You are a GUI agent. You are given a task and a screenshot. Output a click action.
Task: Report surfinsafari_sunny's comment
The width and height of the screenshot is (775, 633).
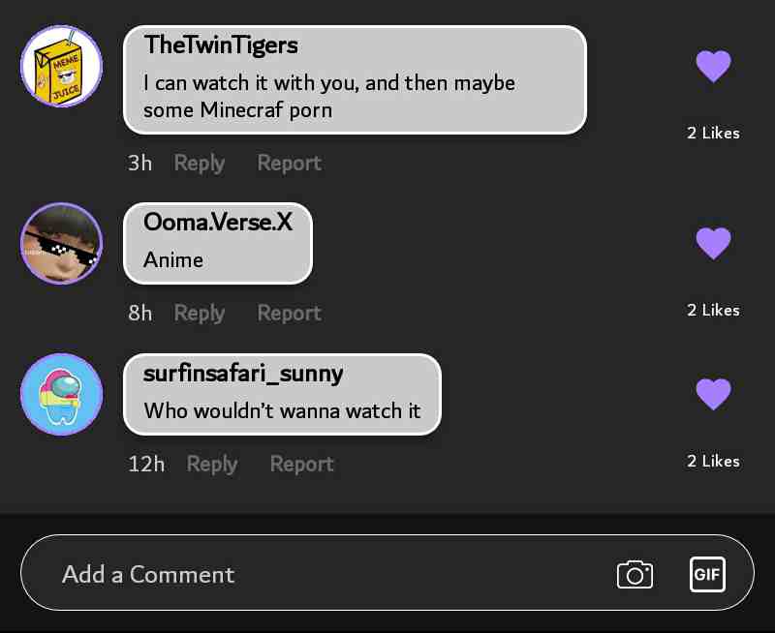click(x=302, y=465)
